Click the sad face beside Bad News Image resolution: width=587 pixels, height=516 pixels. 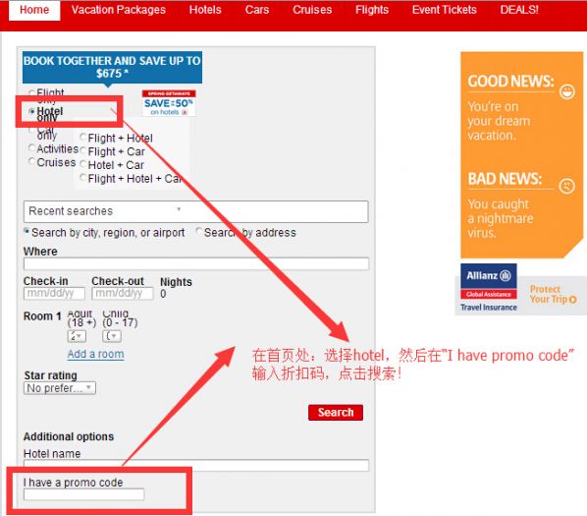pyautogui.click(x=566, y=186)
